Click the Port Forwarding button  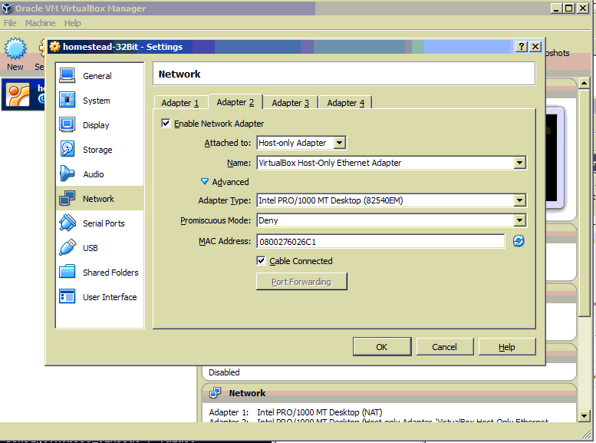pyautogui.click(x=301, y=282)
